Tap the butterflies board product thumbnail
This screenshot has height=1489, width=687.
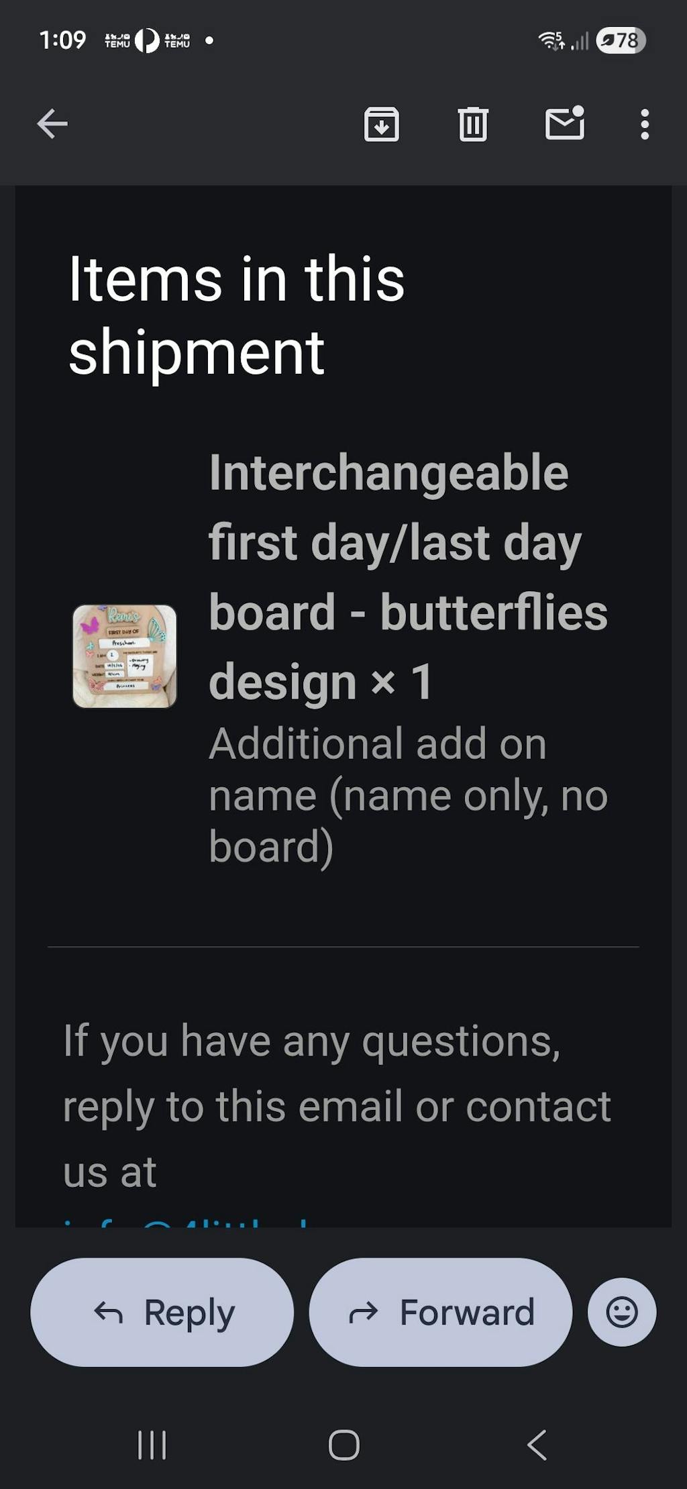pyautogui.click(x=125, y=656)
